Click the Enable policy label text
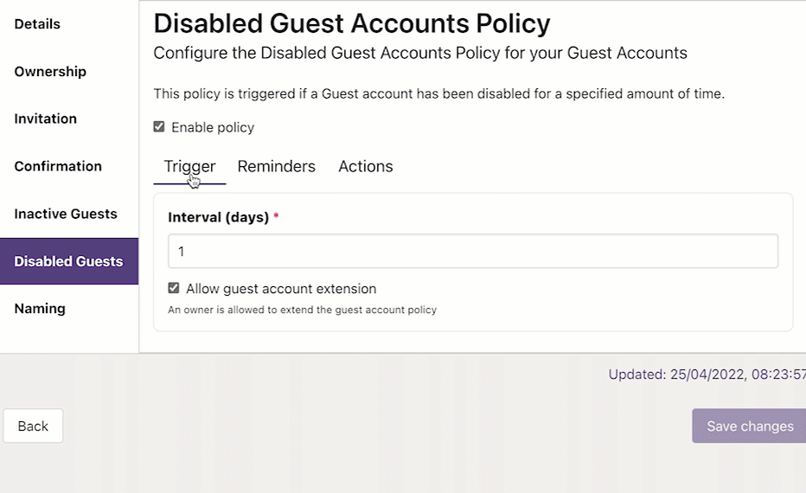Image resolution: width=806 pixels, height=493 pixels. [213, 128]
